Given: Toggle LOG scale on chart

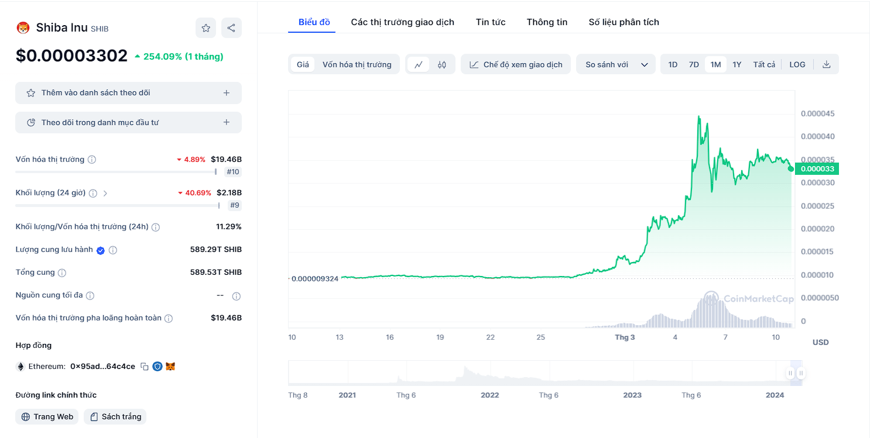Looking at the screenshot, I should click(797, 64).
